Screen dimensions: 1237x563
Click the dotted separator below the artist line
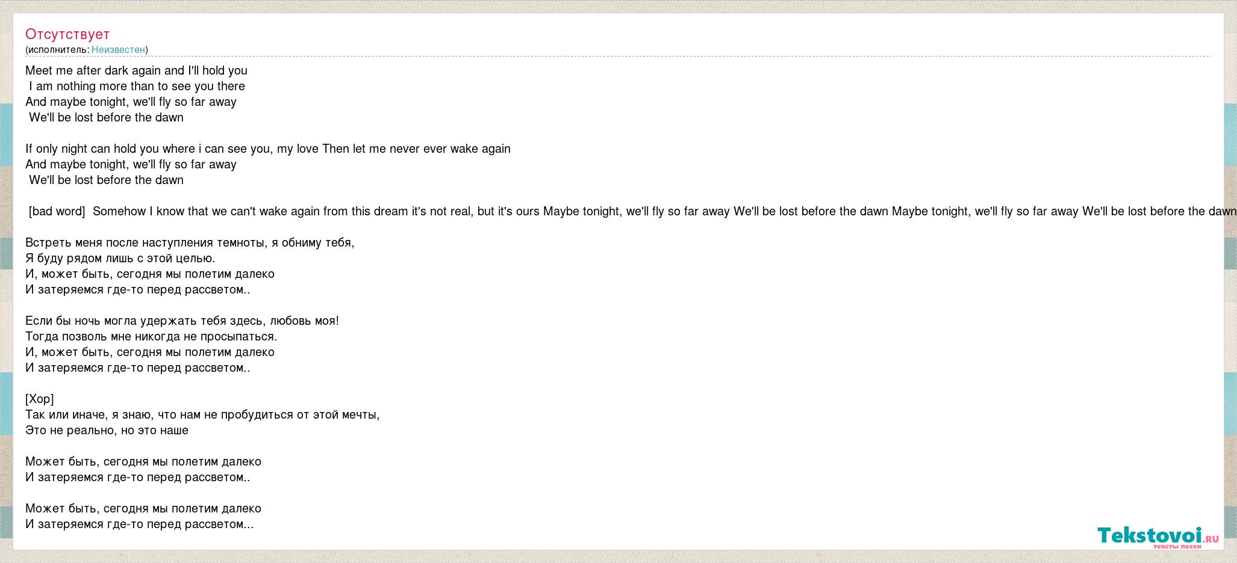618,57
